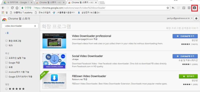Click the reply-arrow extension icon beside the star

(x=173, y=8)
